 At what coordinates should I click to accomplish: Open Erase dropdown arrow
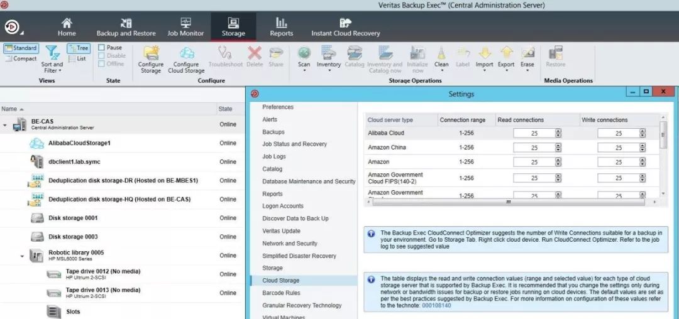527,70
